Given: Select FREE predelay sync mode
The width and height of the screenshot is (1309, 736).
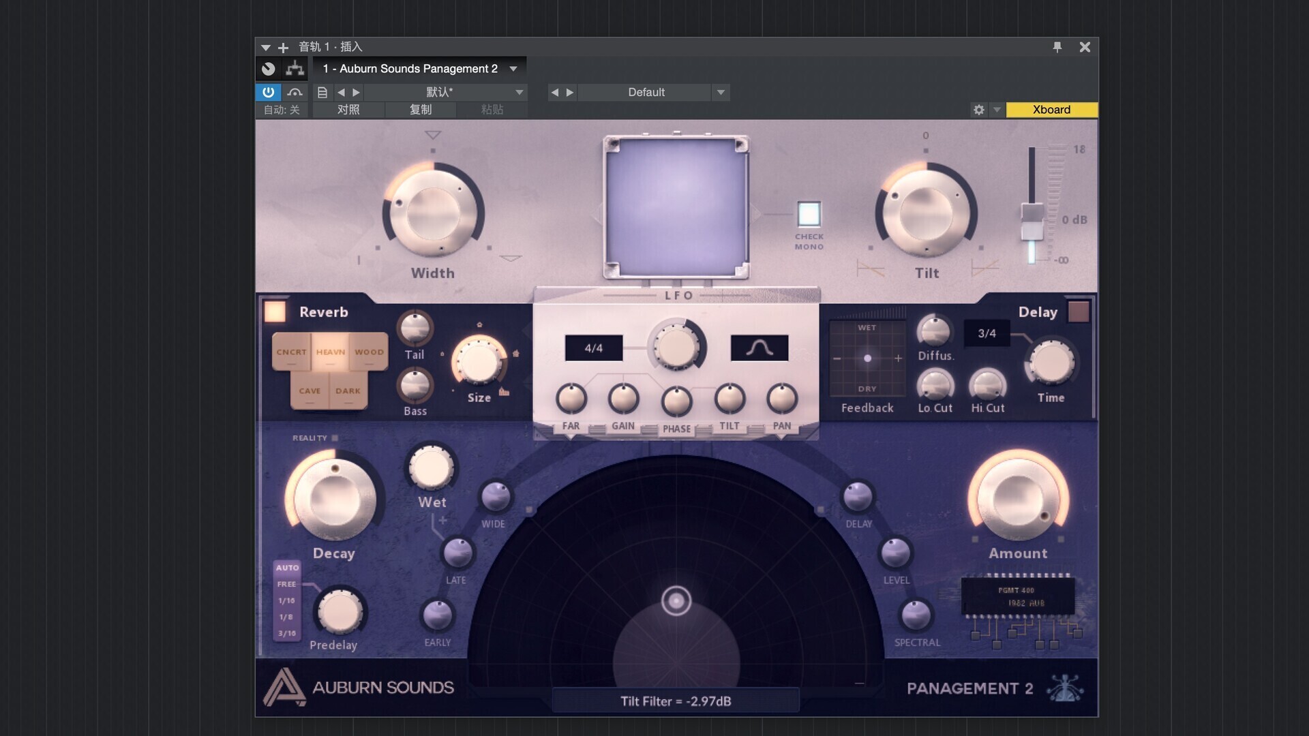Looking at the screenshot, I should (287, 584).
